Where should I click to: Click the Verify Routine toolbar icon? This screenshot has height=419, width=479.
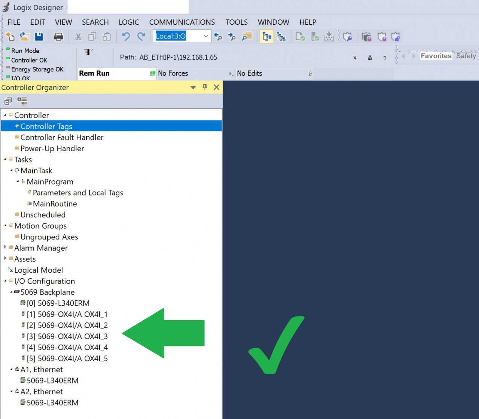(300, 36)
